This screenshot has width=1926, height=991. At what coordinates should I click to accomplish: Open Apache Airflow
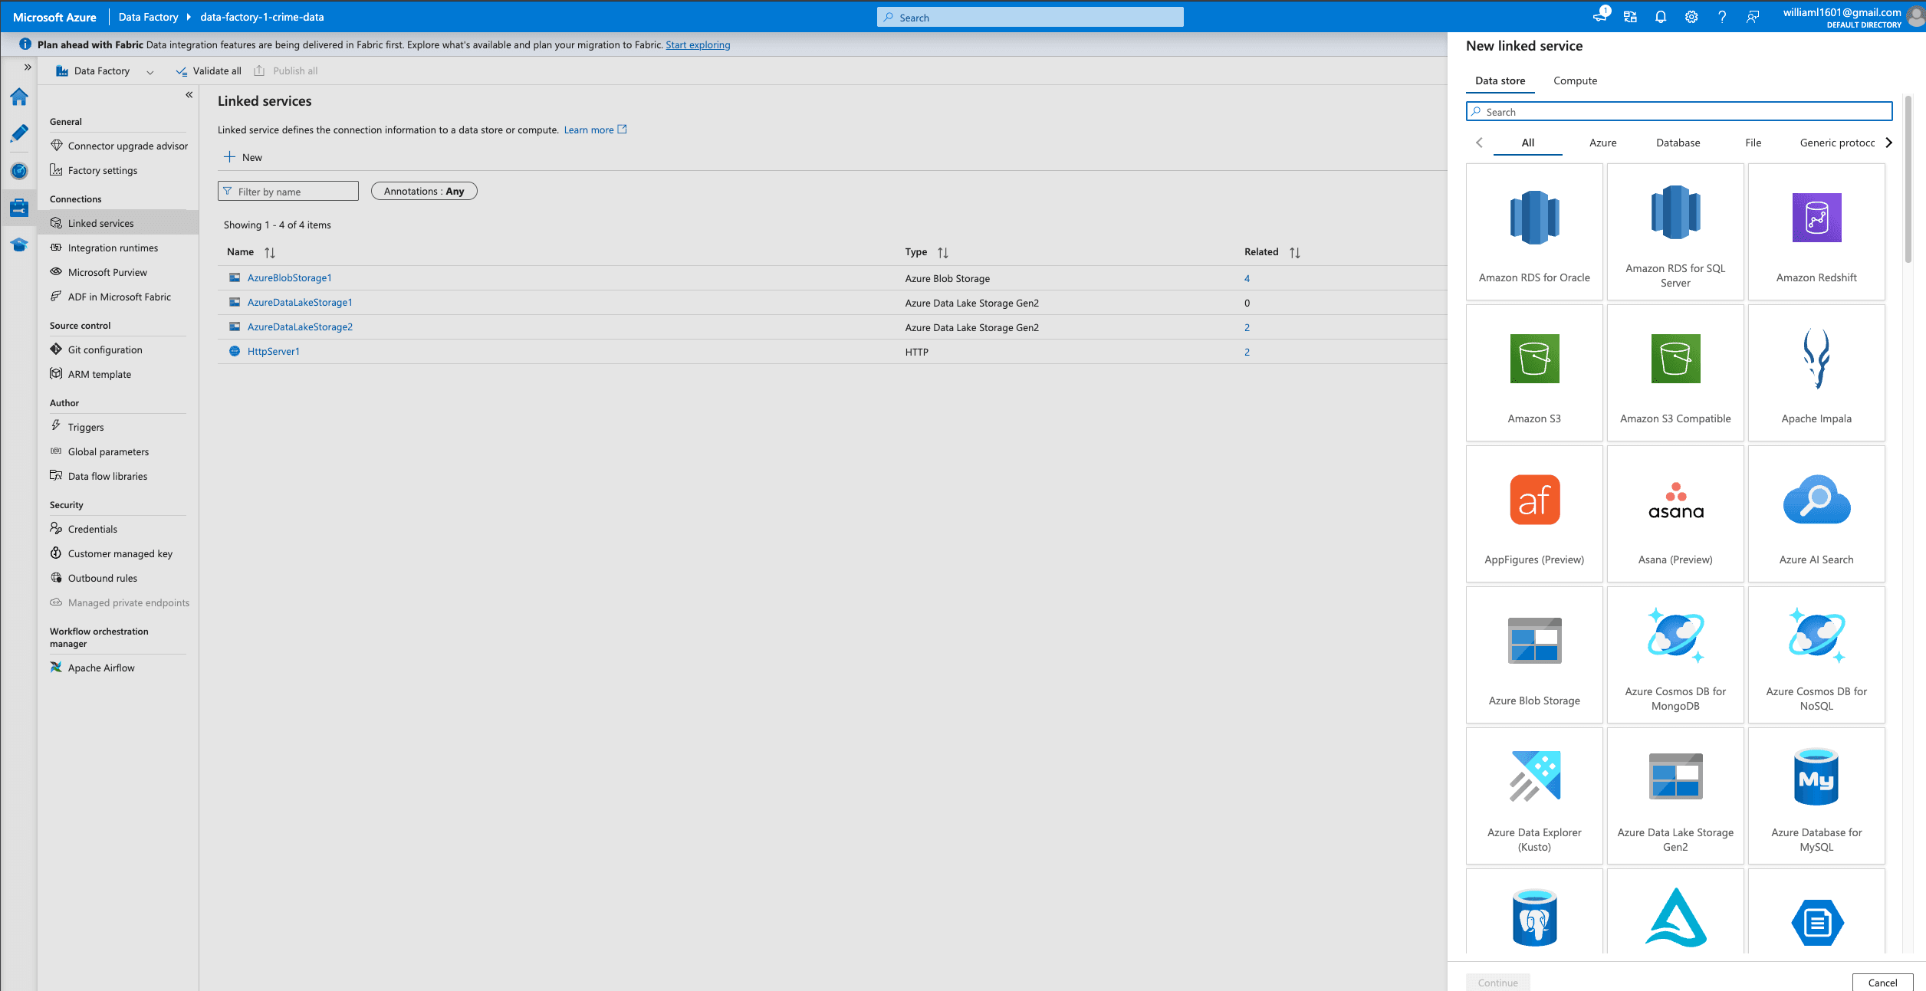92,668
